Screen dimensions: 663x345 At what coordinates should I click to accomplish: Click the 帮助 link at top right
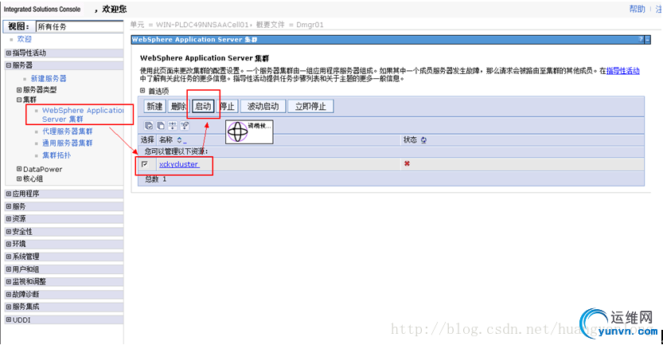pyautogui.click(x=637, y=9)
